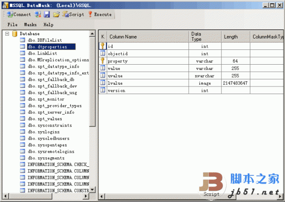The width and height of the screenshot is (285, 202).
Task: Click the Execute toolbar button
Action: (100, 14)
